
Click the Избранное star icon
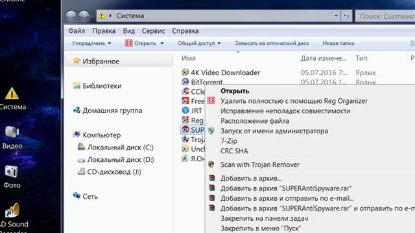tap(77, 61)
